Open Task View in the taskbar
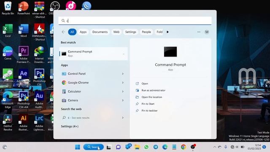This screenshot has height=152, width=270. pos(109,147)
